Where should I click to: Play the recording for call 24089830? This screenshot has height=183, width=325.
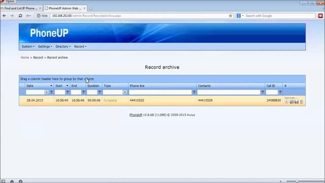tap(286, 102)
